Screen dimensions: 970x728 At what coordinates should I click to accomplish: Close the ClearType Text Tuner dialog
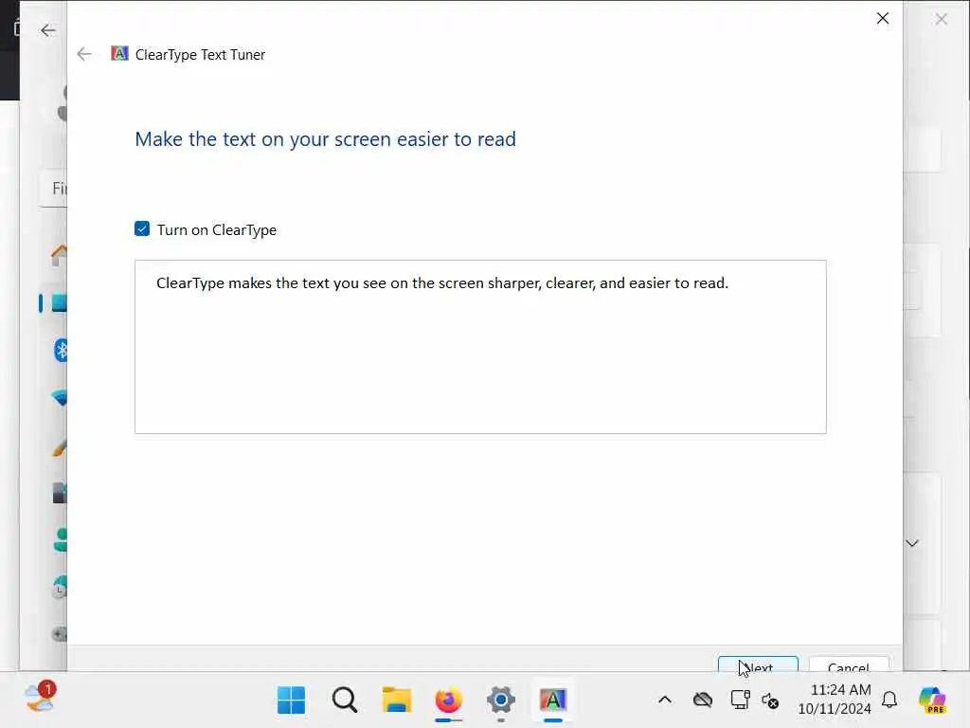(883, 19)
